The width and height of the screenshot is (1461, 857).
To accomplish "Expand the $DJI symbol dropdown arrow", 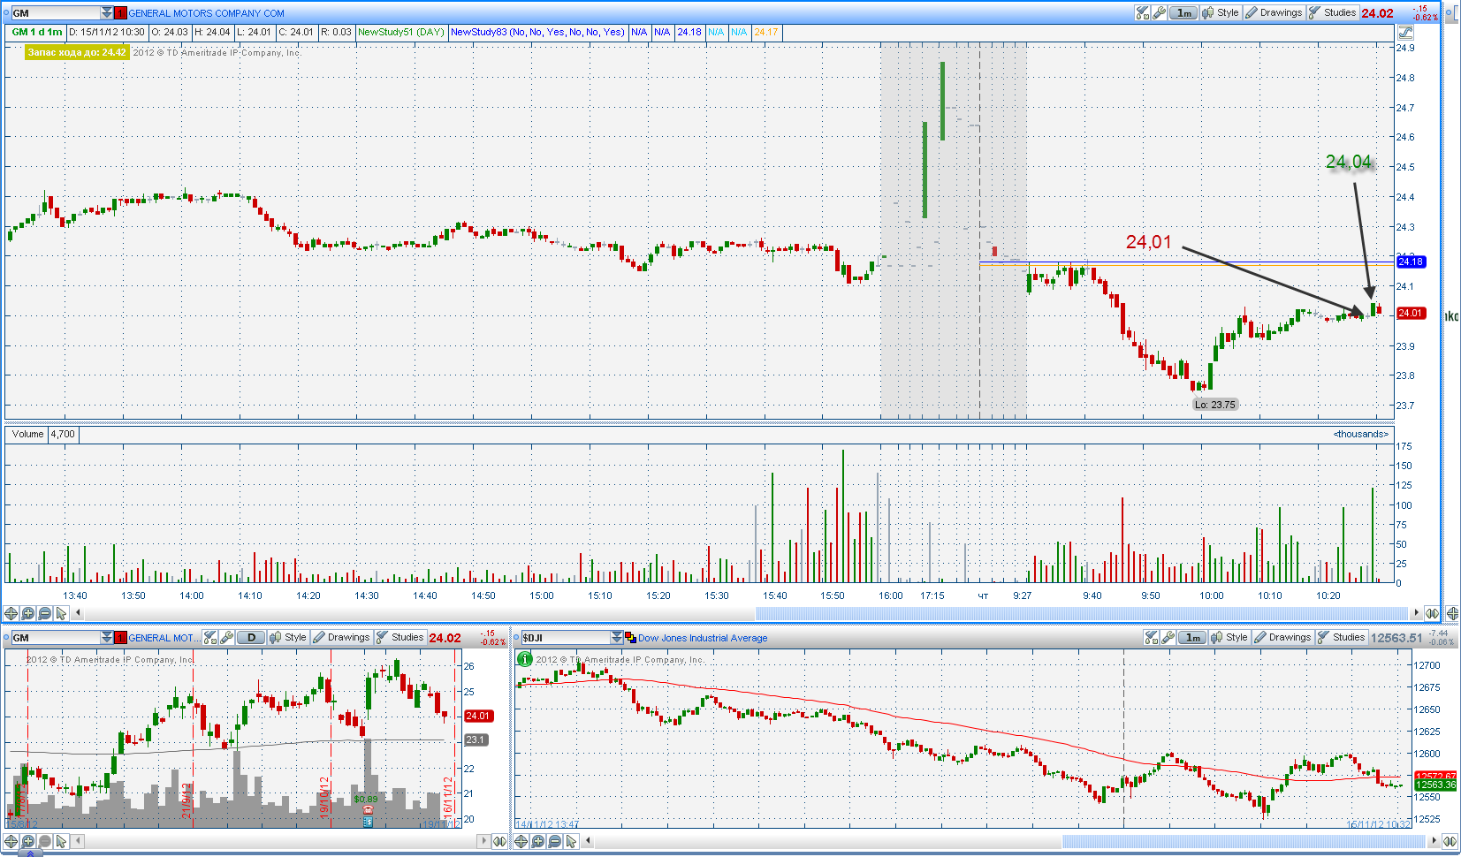I will tap(617, 637).
